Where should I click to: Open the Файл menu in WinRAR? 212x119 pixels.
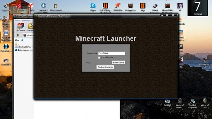pyautogui.click(x=17, y=20)
